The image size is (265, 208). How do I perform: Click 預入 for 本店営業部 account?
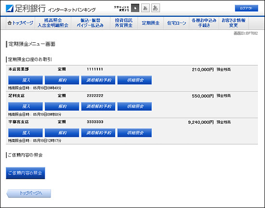[26, 80]
